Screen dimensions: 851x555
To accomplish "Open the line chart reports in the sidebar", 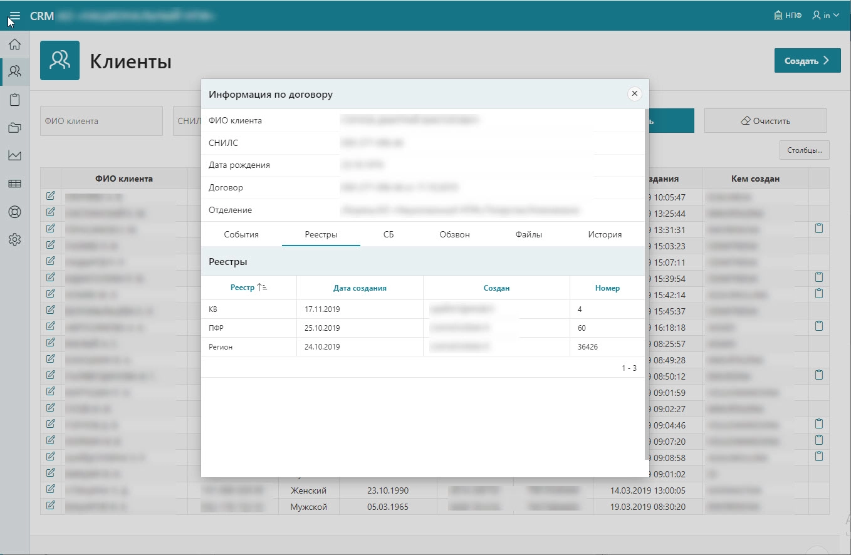I will point(14,155).
